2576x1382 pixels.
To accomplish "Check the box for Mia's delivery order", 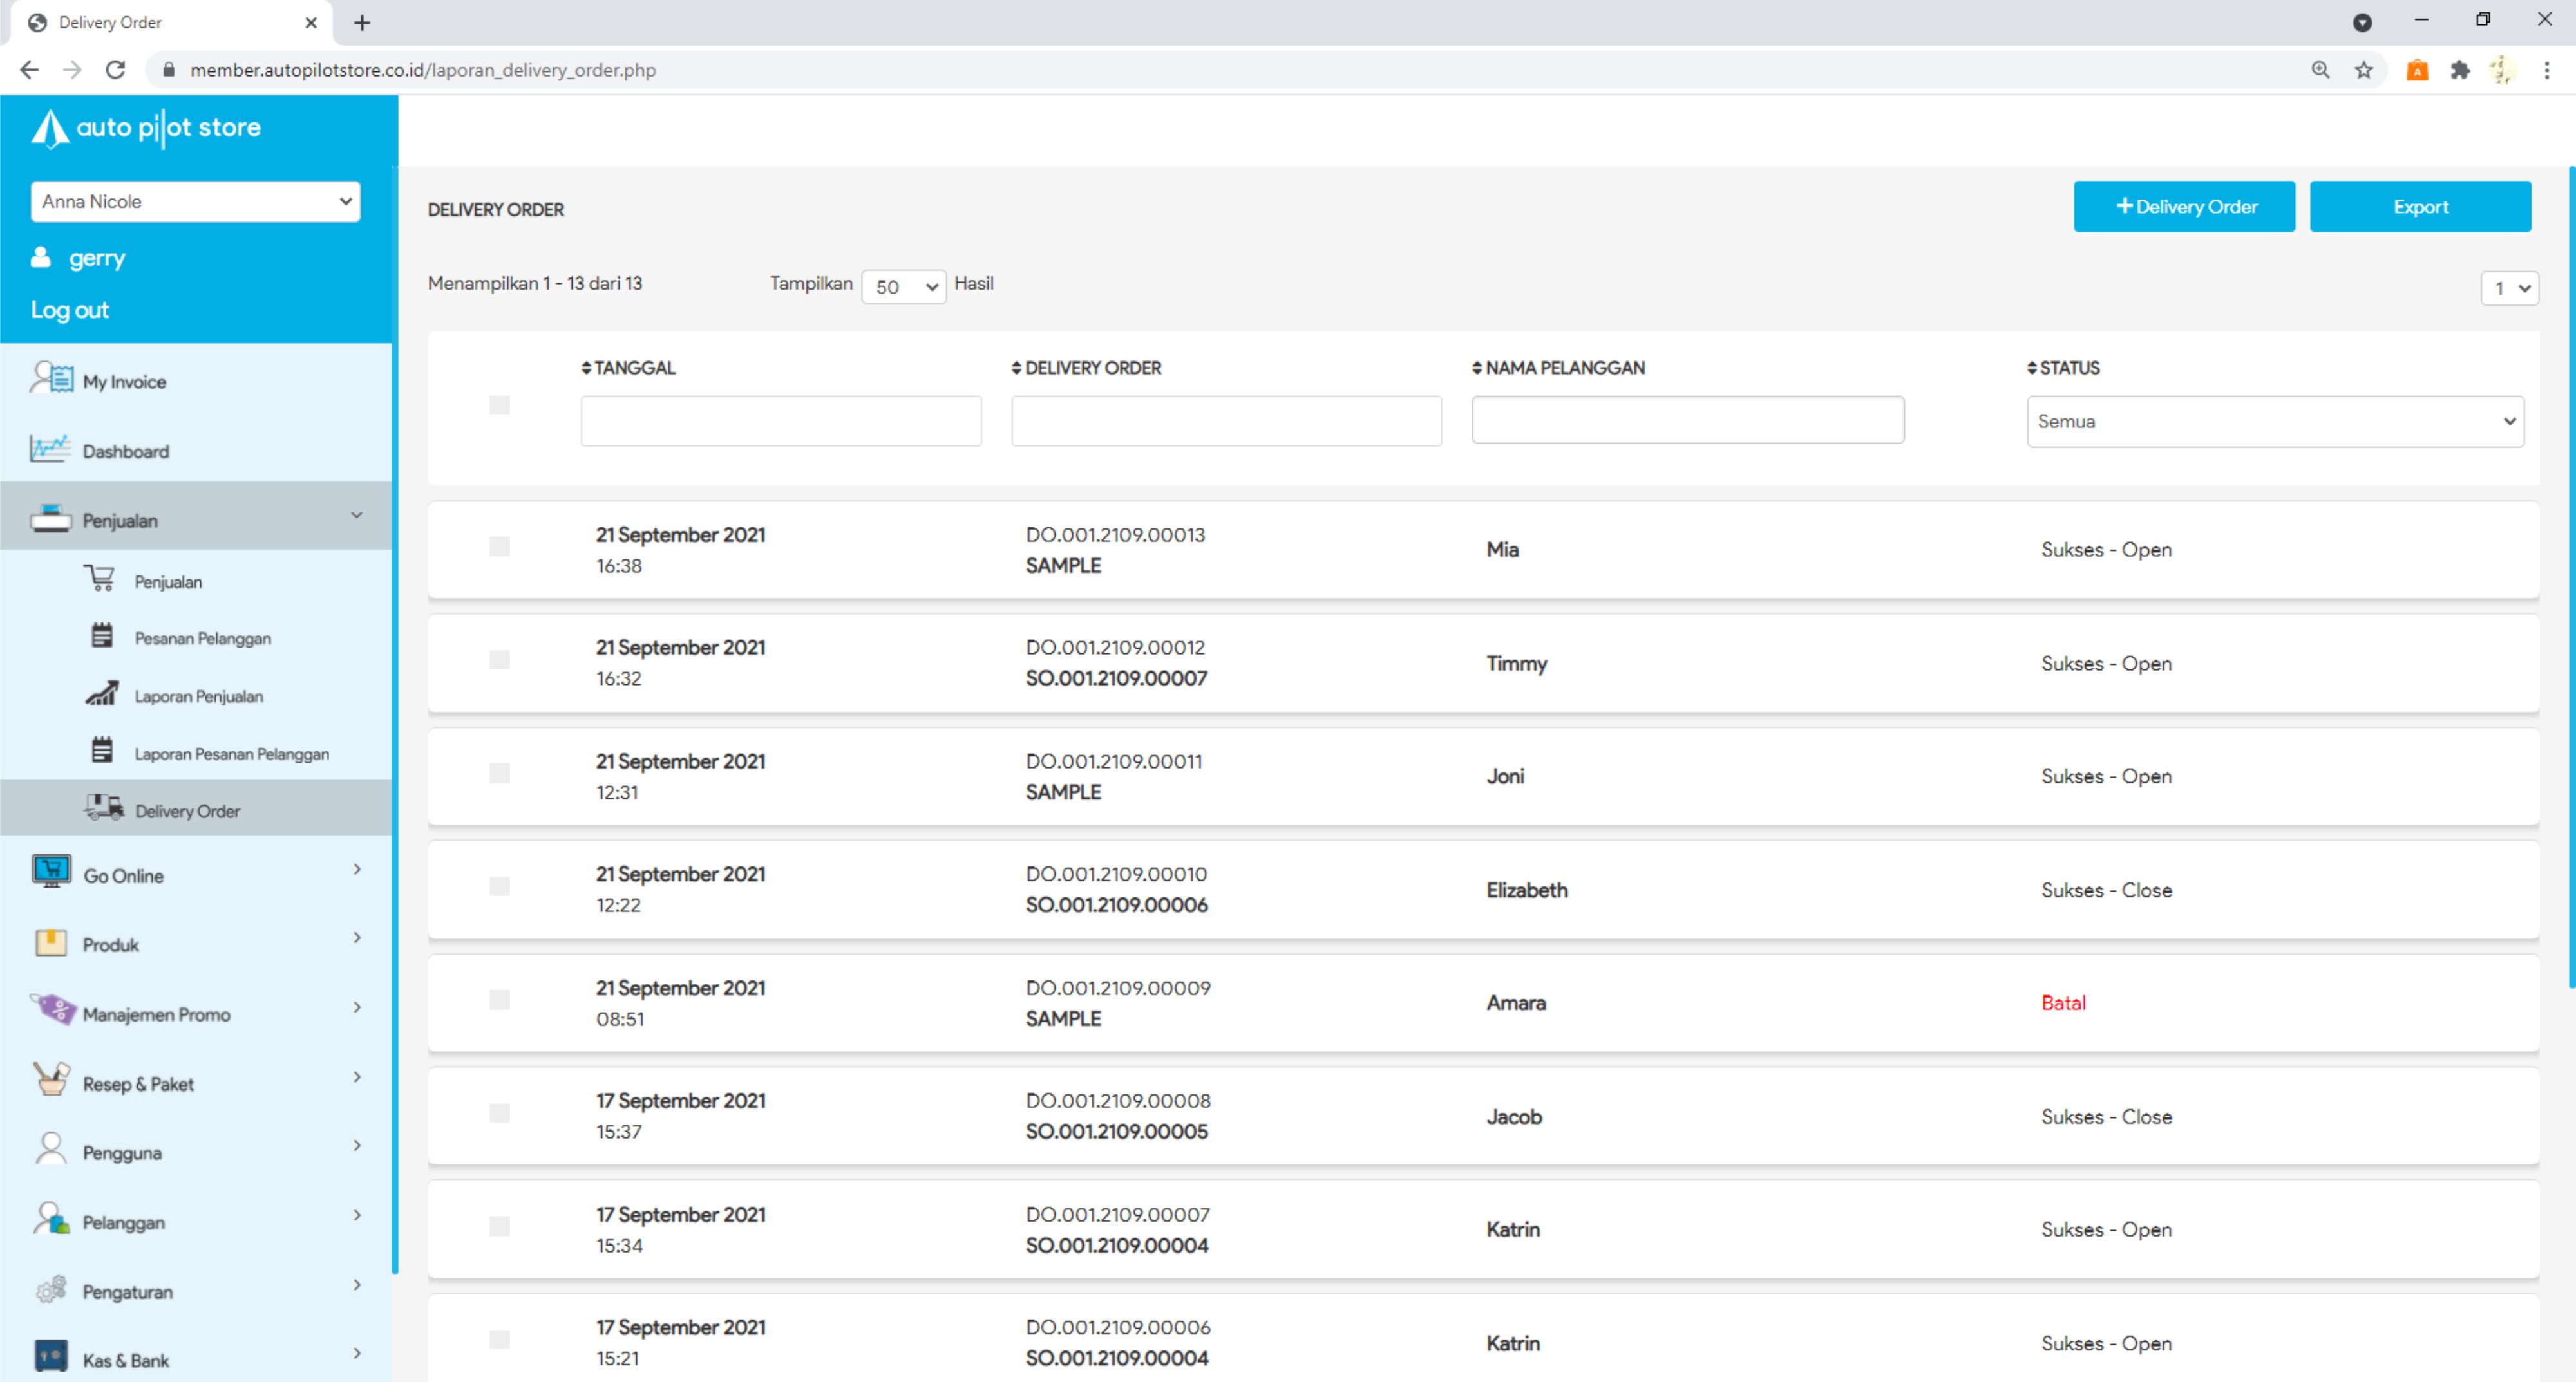I will click(x=499, y=546).
